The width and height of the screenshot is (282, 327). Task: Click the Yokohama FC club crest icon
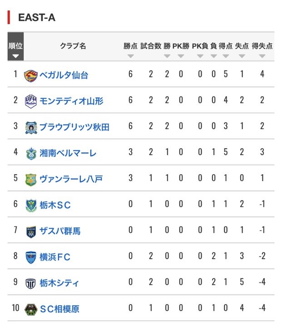pyautogui.click(x=31, y=257)
